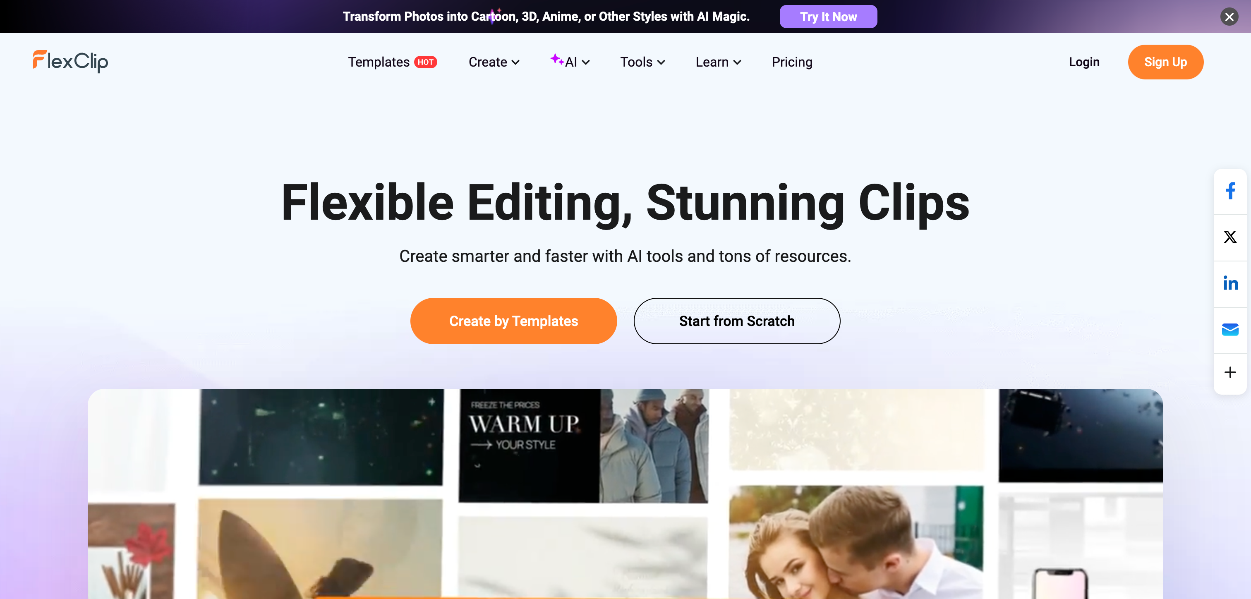Image resolution: width=1251 pixels, height=599 pixels.
Task: Click the Login link
Action: coord(1083,62)
